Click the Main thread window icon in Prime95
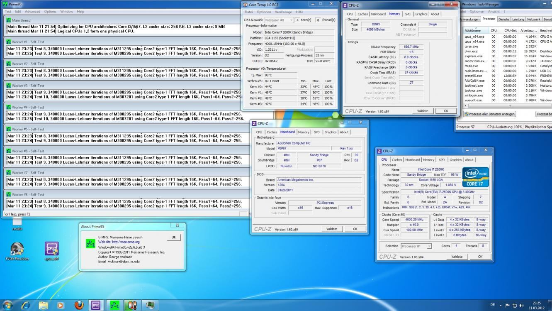Screen dimensions: 552x311 pyautogui.click(x=9, y=20)
